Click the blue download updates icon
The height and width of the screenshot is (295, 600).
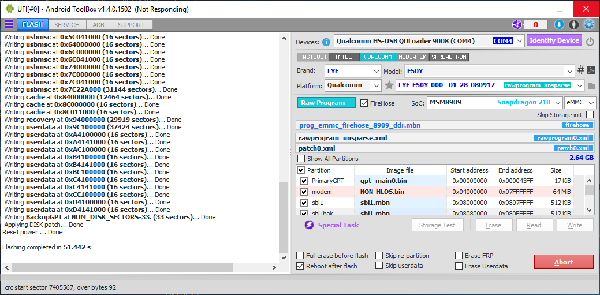559,24
